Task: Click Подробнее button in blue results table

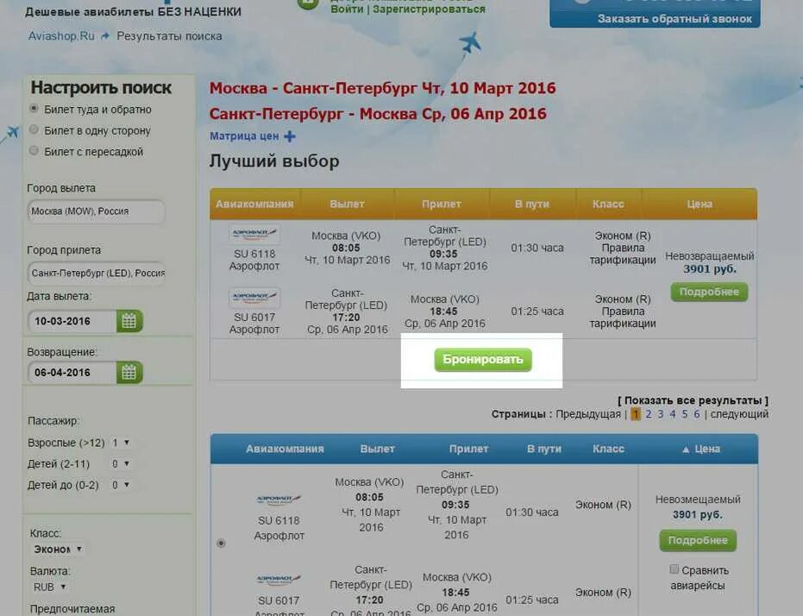Action: click(698, 541)
